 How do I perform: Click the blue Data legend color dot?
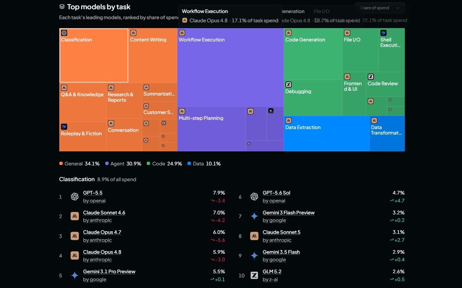click(189, 164)
